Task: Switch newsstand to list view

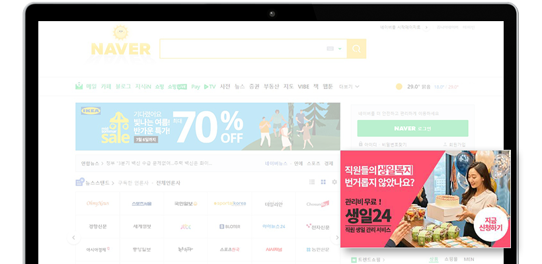Action: tap(312, 182)
